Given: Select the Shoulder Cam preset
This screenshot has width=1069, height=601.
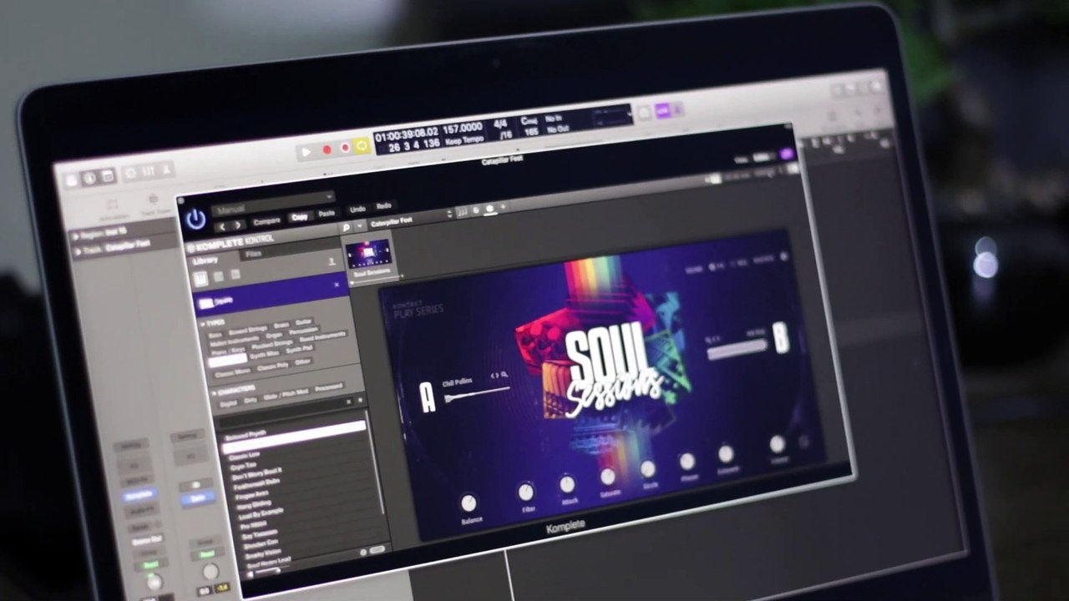Looking at the screenshot, I should click(x=261, y=543).
